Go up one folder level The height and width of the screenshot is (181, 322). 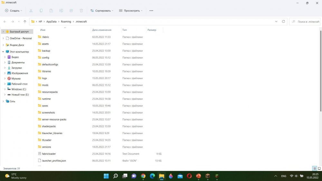tap(25, 22)
